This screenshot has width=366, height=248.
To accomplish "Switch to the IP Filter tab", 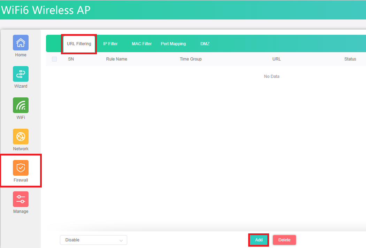I will 110,44.
